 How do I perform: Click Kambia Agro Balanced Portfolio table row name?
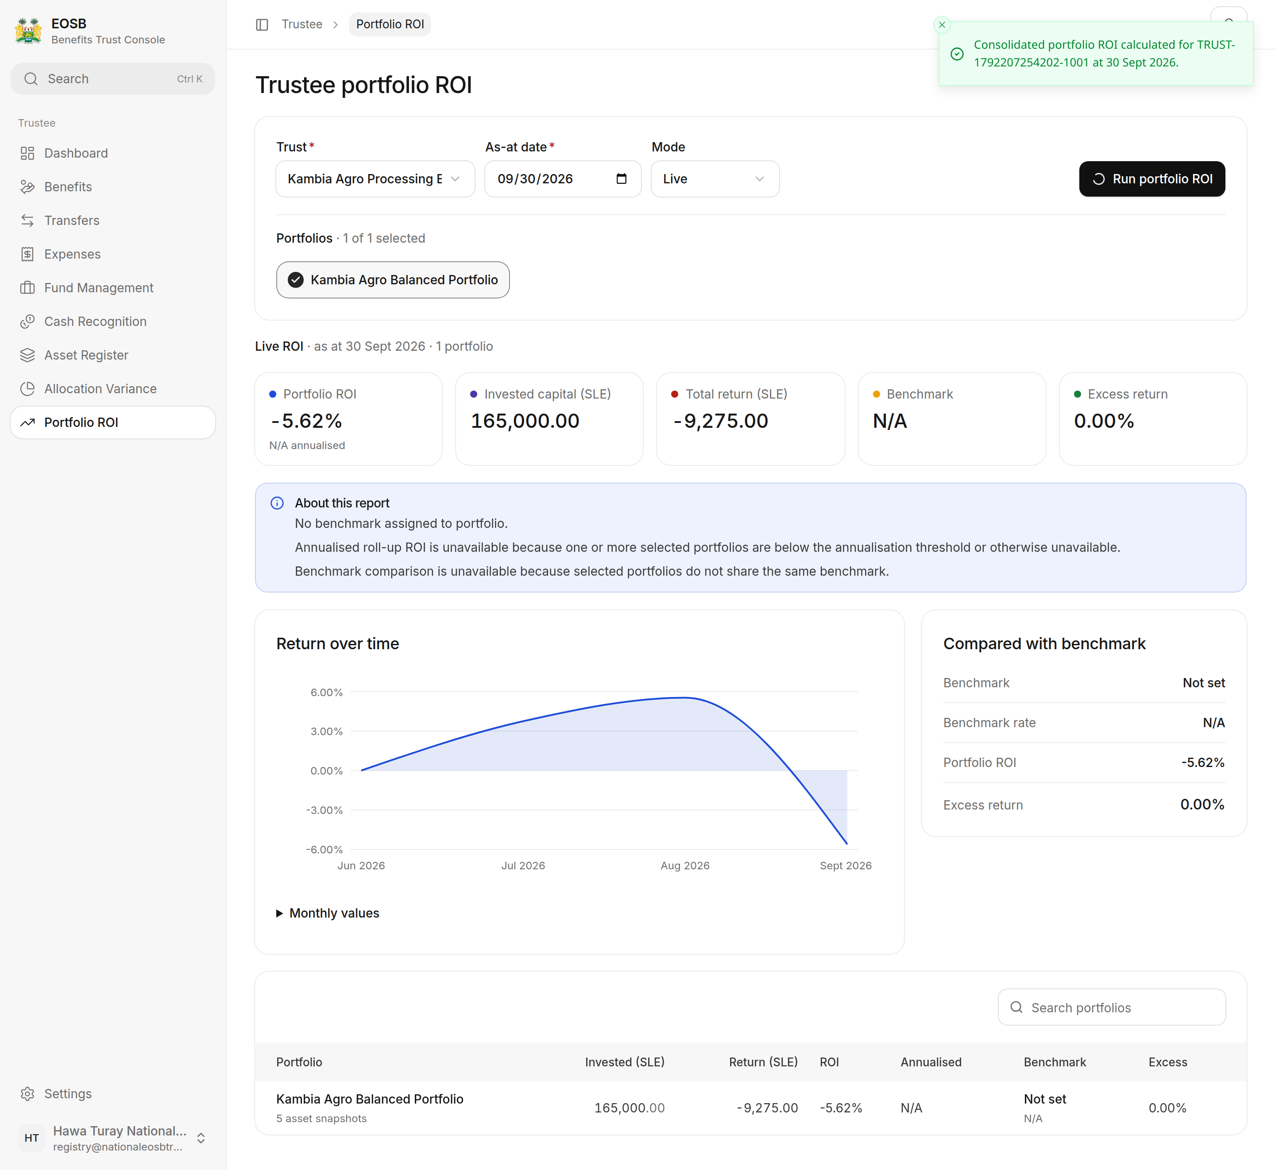(x=370, y=1099)
